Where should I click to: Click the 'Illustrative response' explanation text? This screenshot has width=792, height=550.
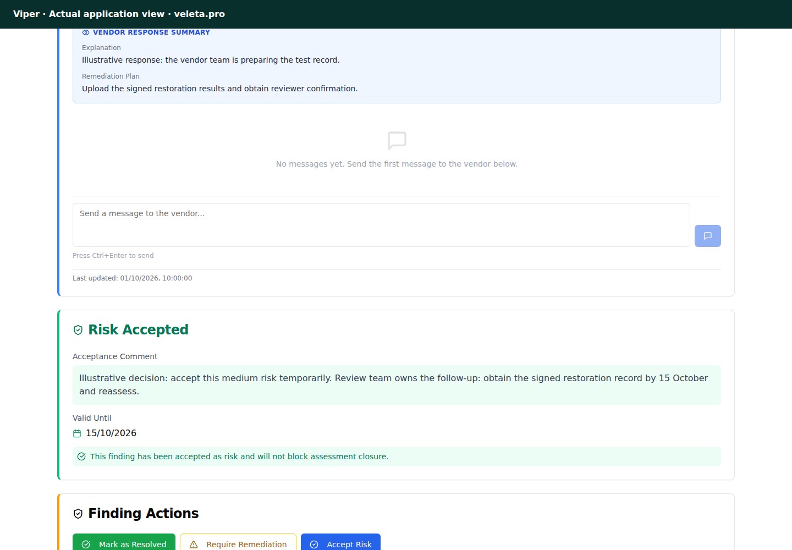211,60
